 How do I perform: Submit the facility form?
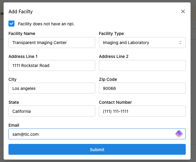point(97,149)
